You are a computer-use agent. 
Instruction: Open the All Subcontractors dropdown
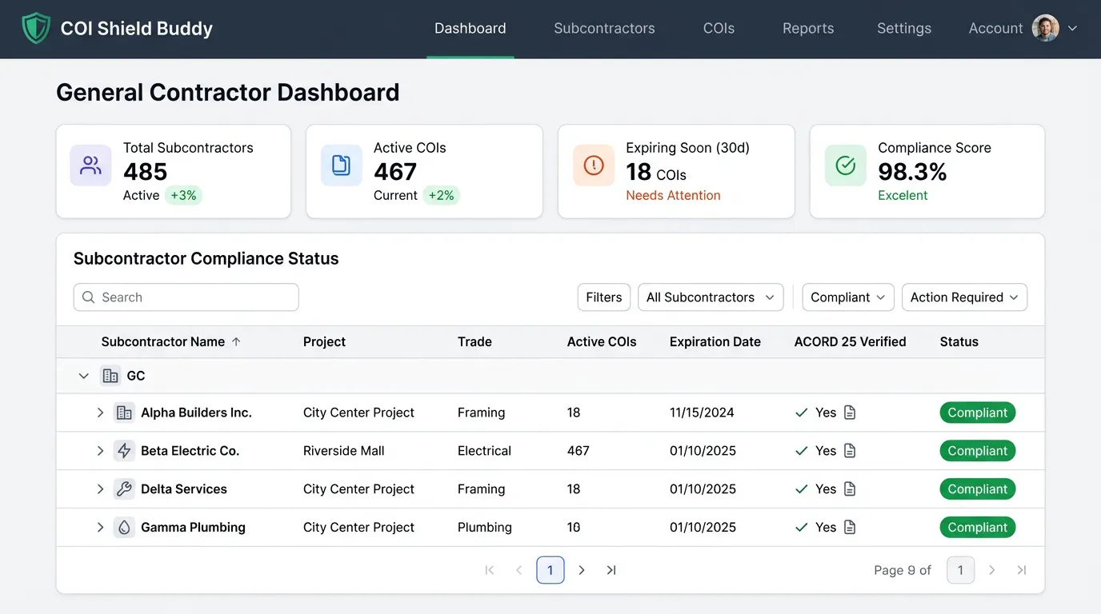coord(711,297)
